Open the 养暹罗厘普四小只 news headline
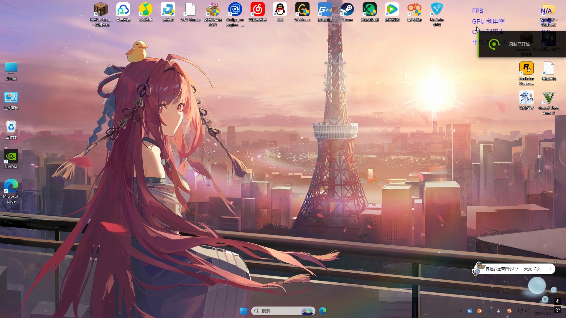Viewport: 566px width, 318px height. coord(513,269)
